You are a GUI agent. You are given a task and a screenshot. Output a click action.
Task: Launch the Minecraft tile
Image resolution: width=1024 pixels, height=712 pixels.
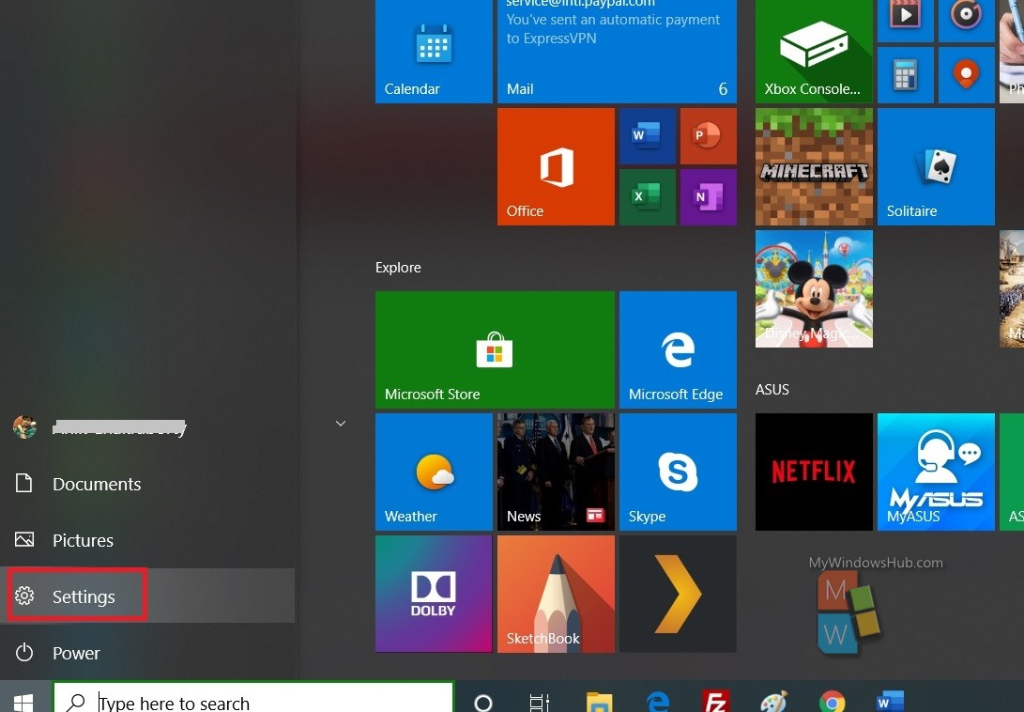[814, 166]
